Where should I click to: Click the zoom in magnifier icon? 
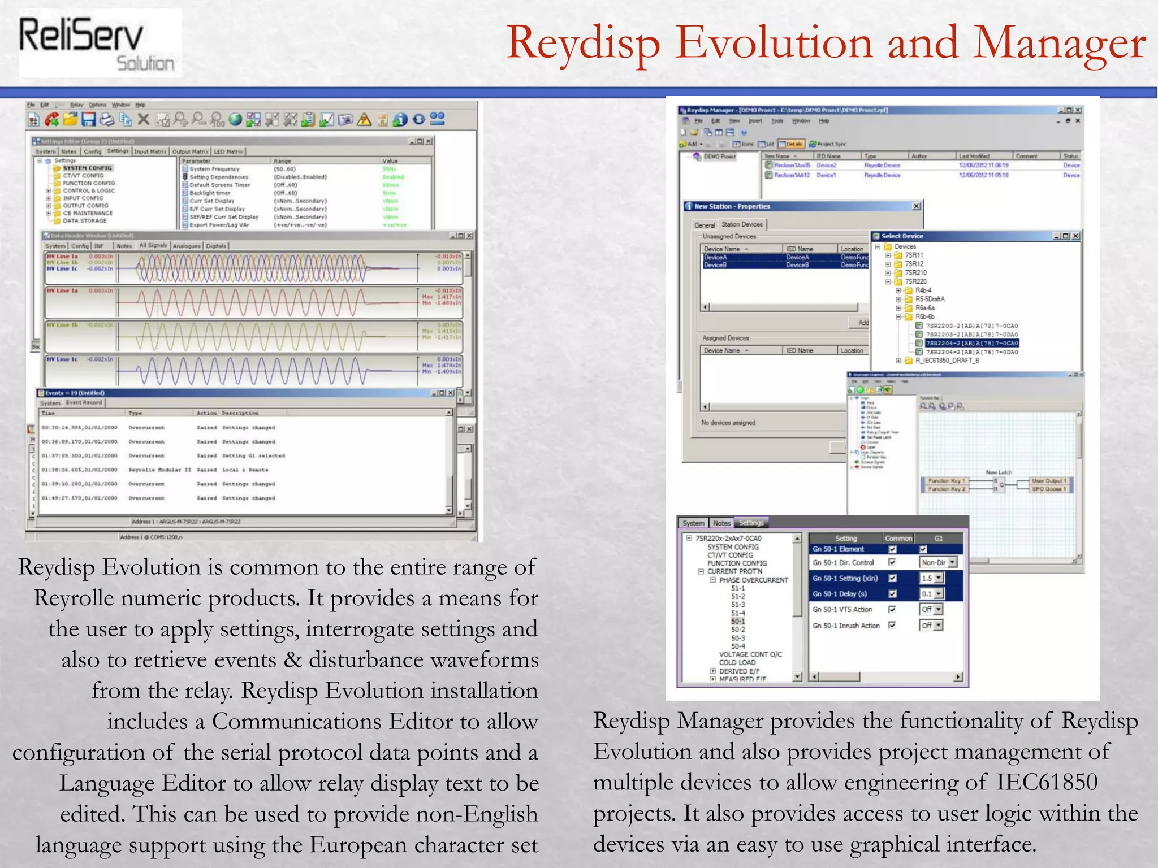click(x=180, y=119)
